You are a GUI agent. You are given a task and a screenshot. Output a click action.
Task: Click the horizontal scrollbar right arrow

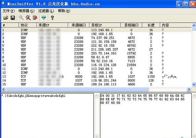[189, 89]
